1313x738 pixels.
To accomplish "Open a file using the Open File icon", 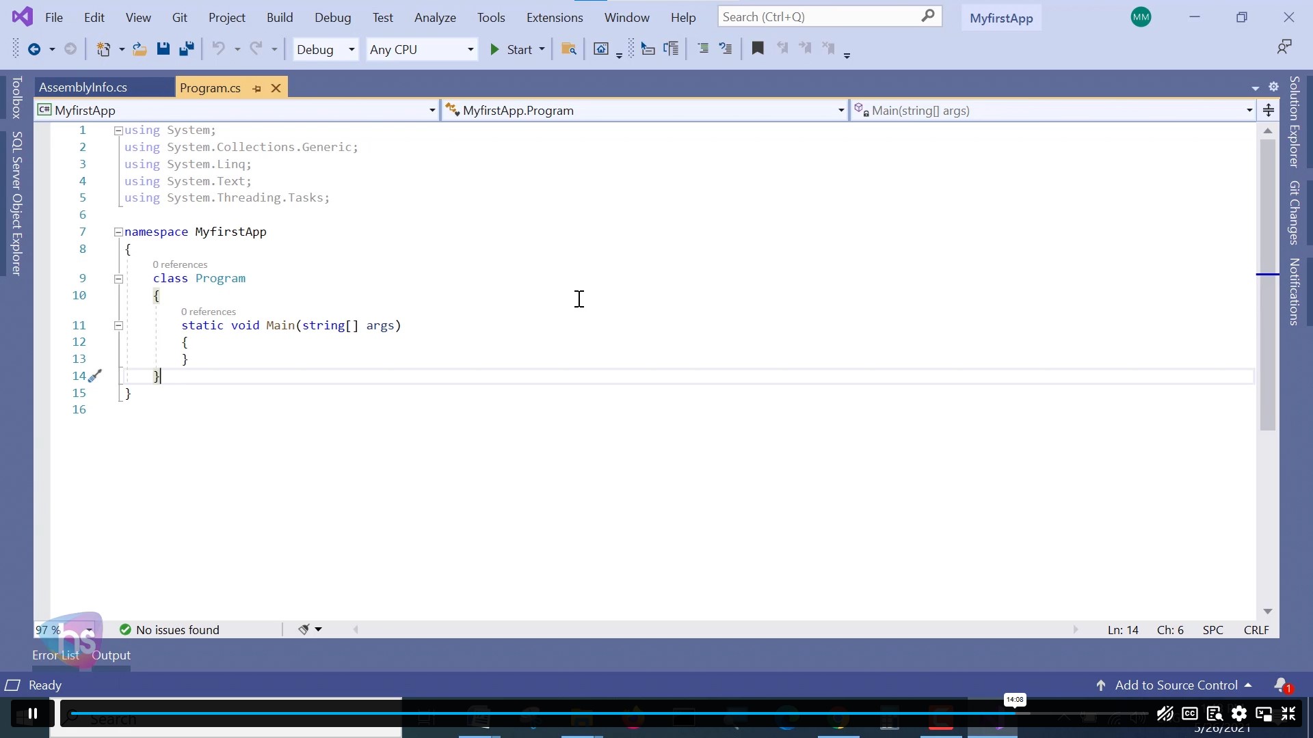I will pyautogui.click(x=140, y=49).
